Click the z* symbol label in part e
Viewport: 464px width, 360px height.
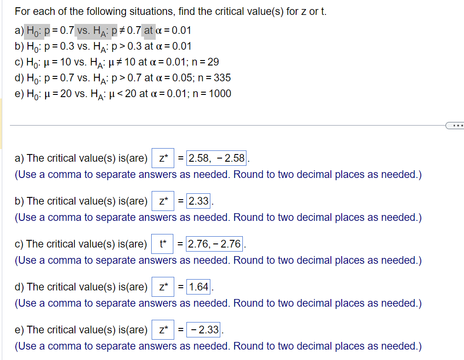[x=162, y=329]
